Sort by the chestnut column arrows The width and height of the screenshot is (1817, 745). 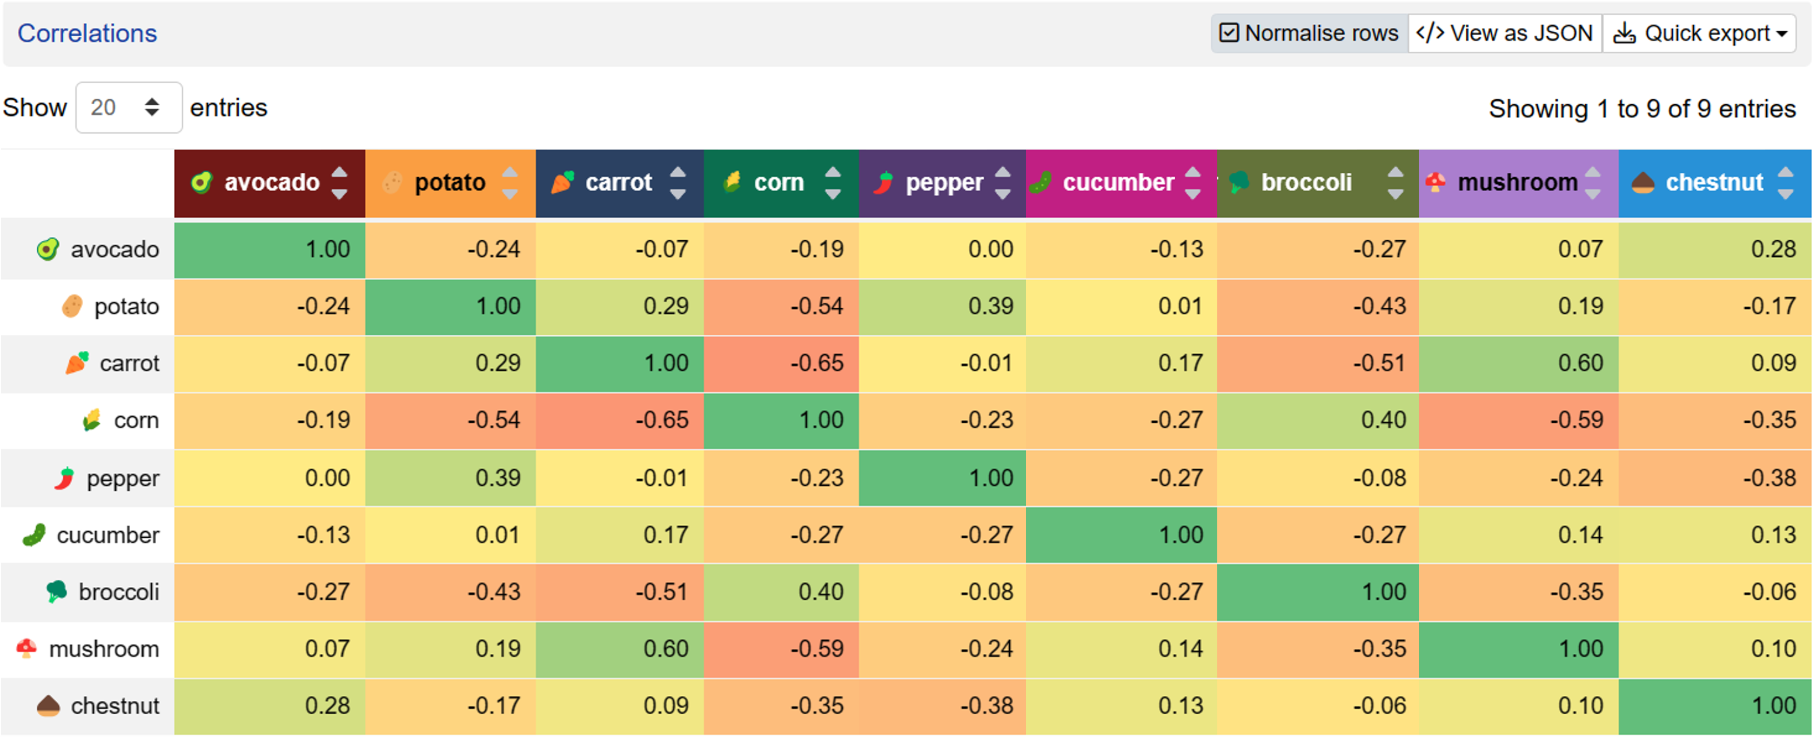1785,183
